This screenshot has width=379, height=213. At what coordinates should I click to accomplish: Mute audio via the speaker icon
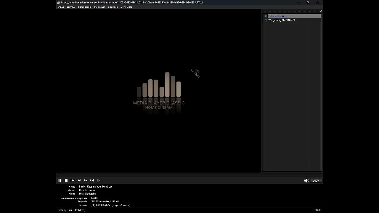click(x=306, y=180)
